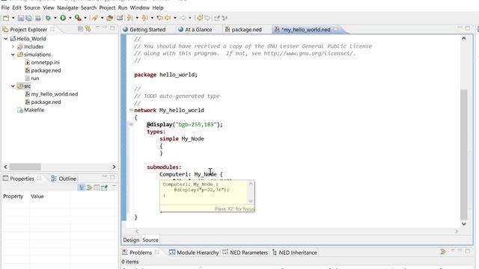Click the editor vertical scrollbar up arrow
The width and height of the screenshot is (479, 269).
pyautogui.click(x=464, y=38)
